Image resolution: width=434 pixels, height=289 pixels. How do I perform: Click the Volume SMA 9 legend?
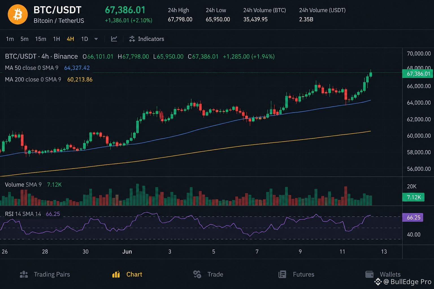[x=23, y=185]
